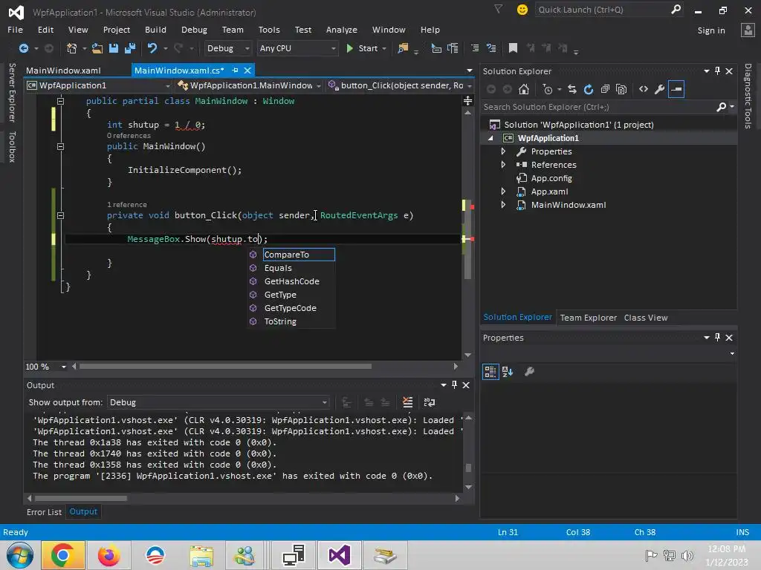
Task: Click the bookmark toolbar icon
Action: (x=513, y=48)
